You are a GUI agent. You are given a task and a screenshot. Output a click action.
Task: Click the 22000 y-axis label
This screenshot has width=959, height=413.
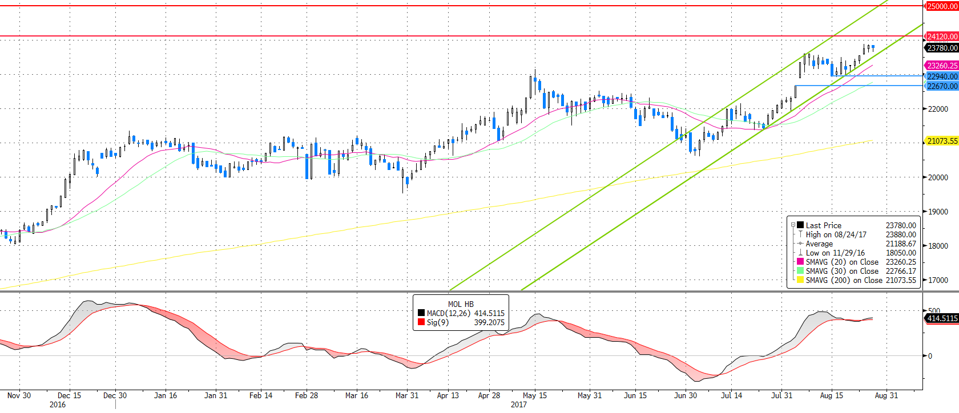pos(938,109)
